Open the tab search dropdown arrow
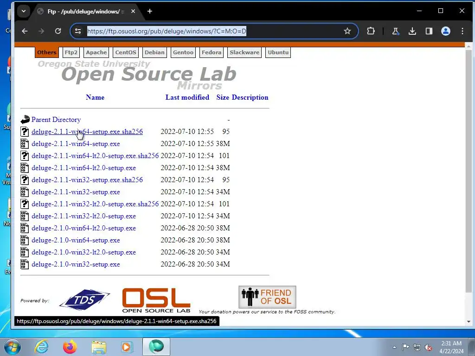Screen dimensions: 475x356 [x=23, y=12]
